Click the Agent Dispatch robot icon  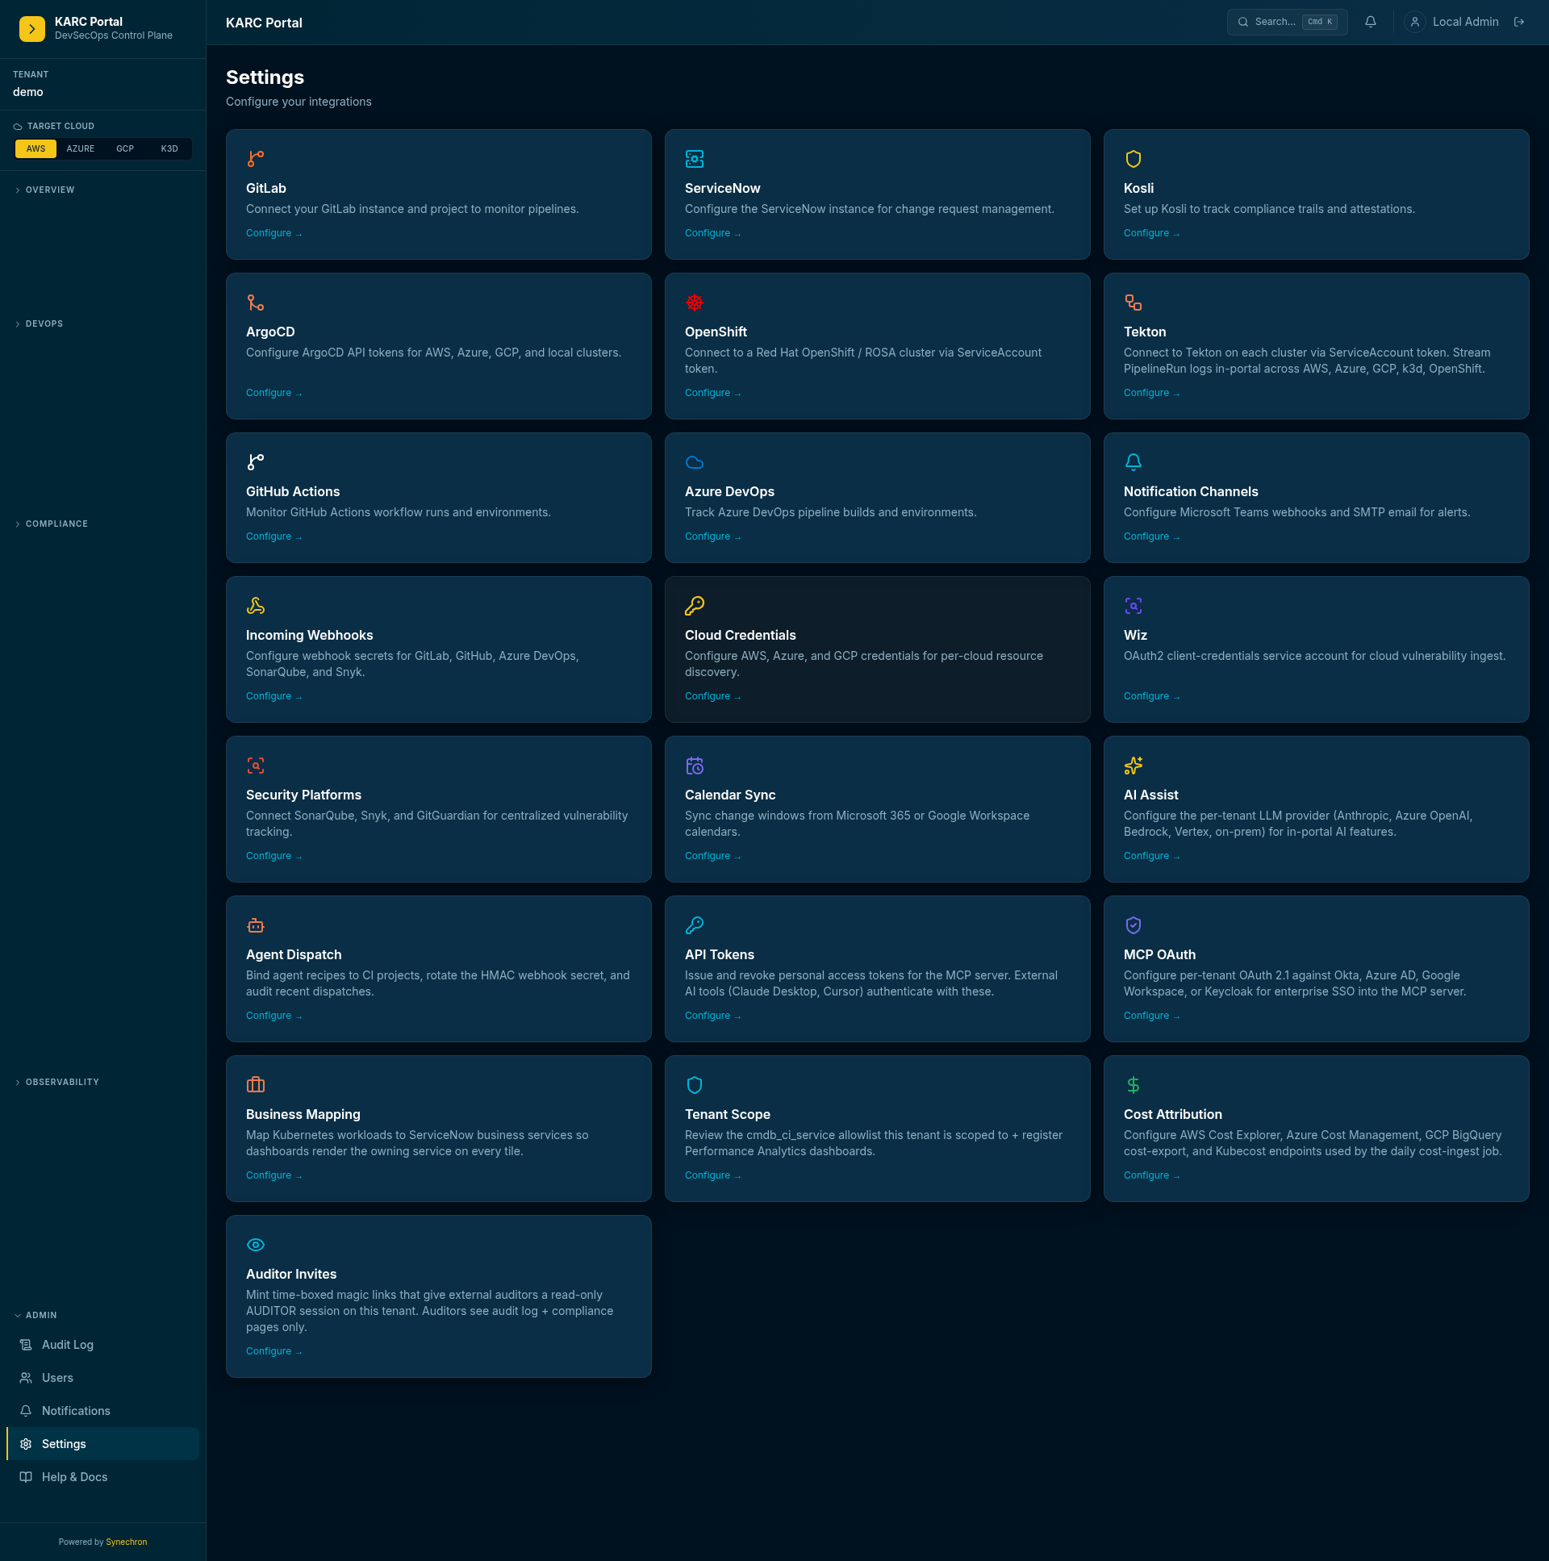[255, 925]
